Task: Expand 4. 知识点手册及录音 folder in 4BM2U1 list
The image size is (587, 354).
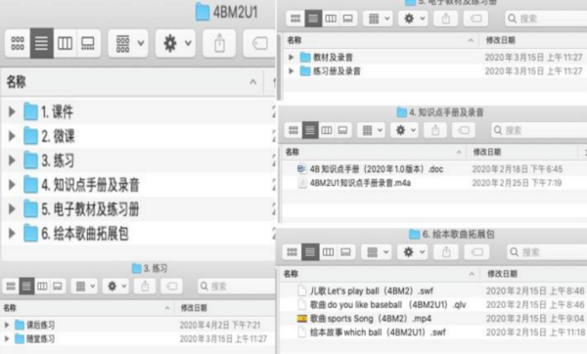Action: coord(12,185)
